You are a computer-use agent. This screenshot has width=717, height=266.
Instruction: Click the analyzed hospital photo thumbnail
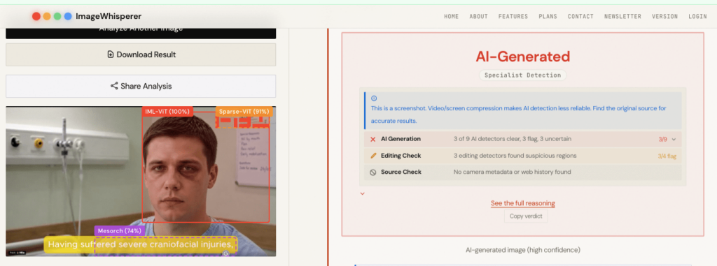click(141, 182)
